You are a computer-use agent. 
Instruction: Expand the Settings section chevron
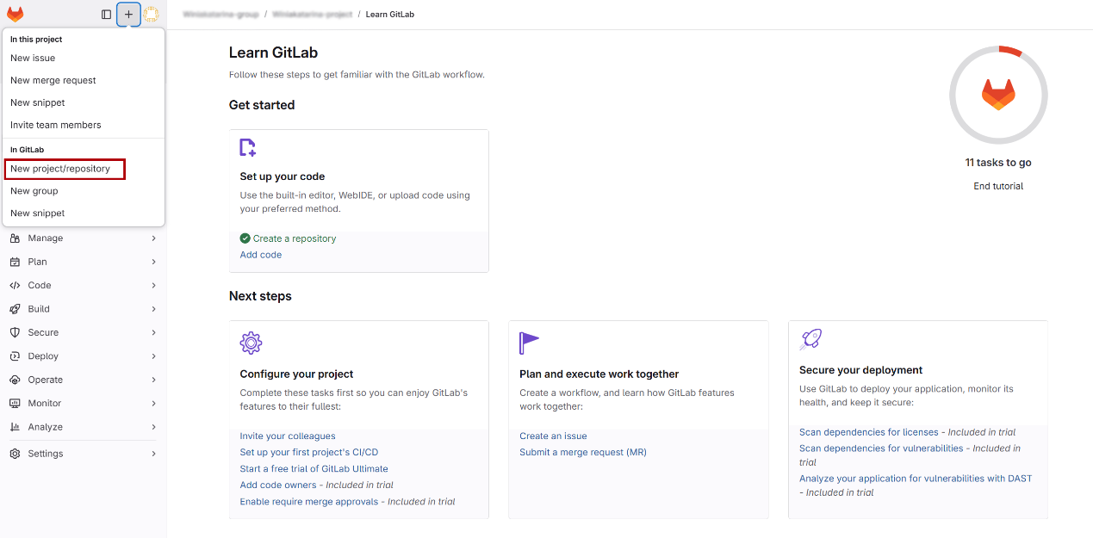(x=154, y=454)
